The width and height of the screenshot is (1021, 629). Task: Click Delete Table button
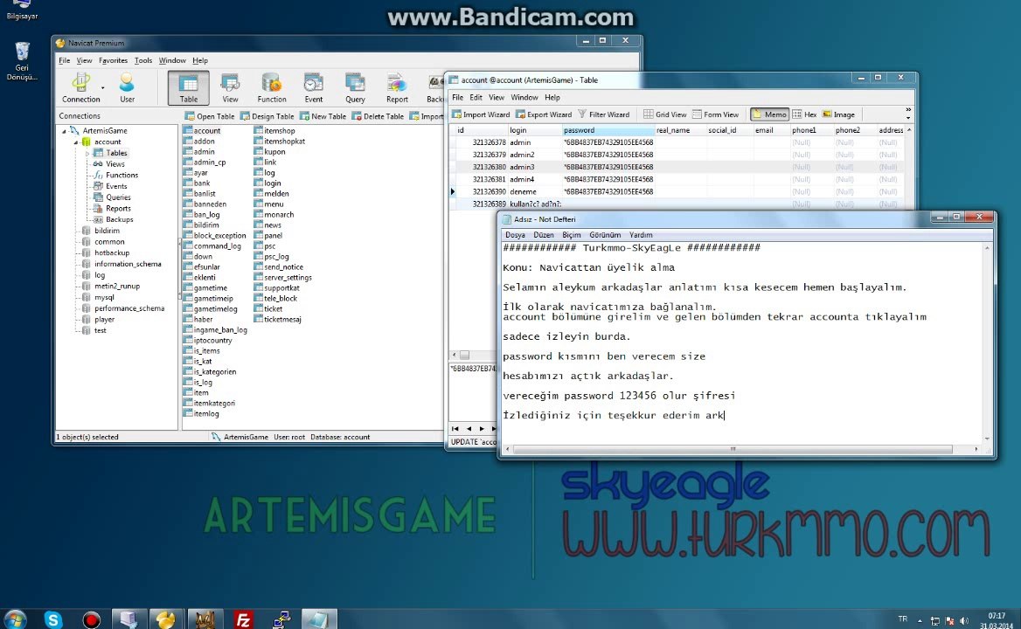click(x=378, y=116)
